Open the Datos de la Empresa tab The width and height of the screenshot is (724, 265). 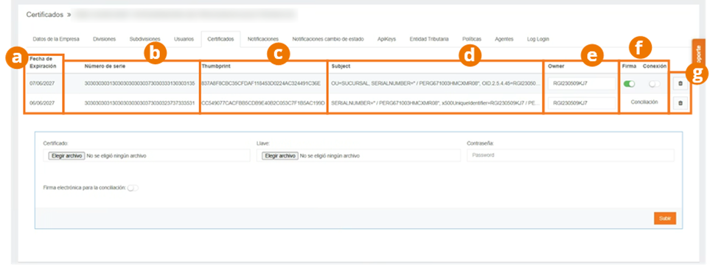(56, 39)
